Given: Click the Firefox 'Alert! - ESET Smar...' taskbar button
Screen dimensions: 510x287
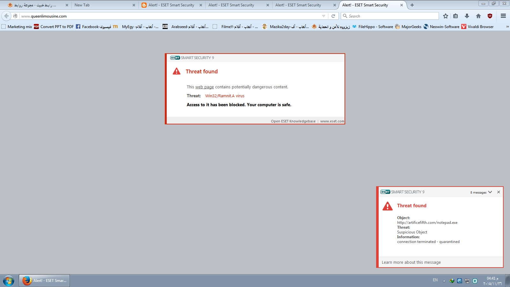Looking at the screenshot, I should tap(44, 281).
